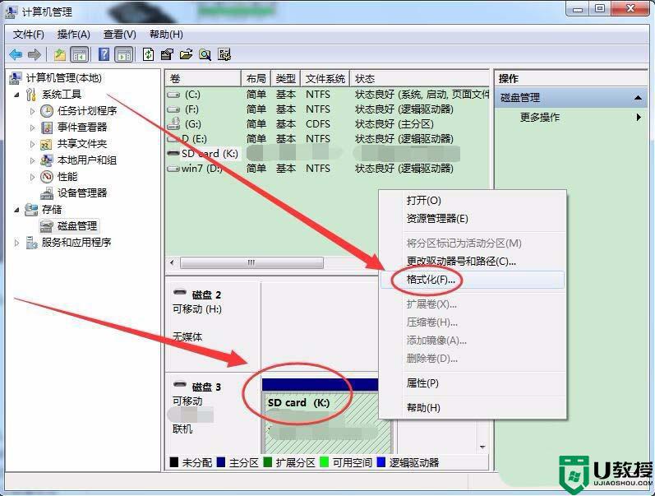Expand the 本地用户和组 node arrow
Screen dimensions: 655x496
[x=32, y=160]
